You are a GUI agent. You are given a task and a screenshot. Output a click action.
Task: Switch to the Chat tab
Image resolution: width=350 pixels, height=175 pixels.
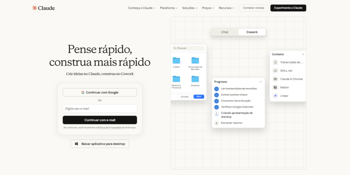coord(225,32)
